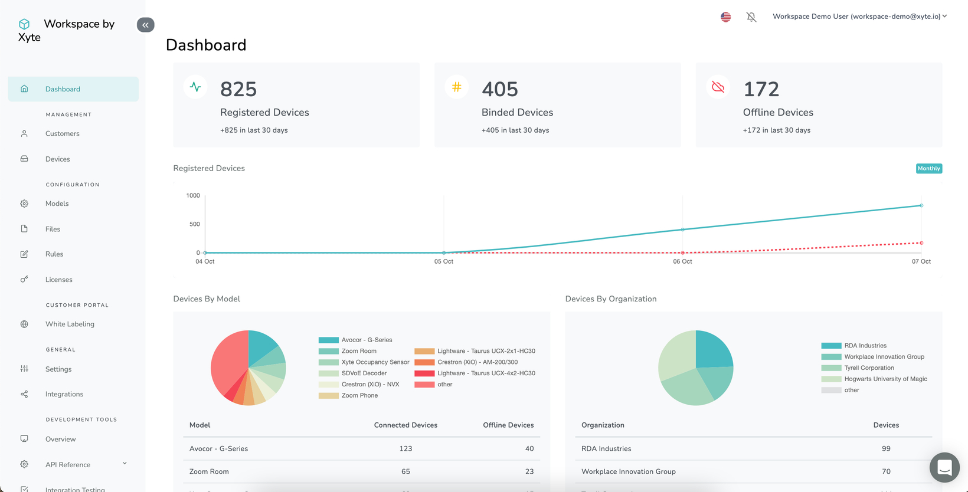
Task: Click the Monthly chart interval button
Action: (x=928, y=168)
